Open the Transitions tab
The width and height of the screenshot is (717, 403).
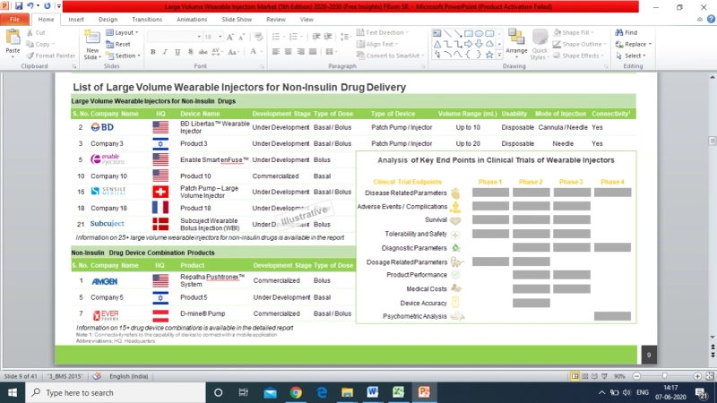point(147,19)
